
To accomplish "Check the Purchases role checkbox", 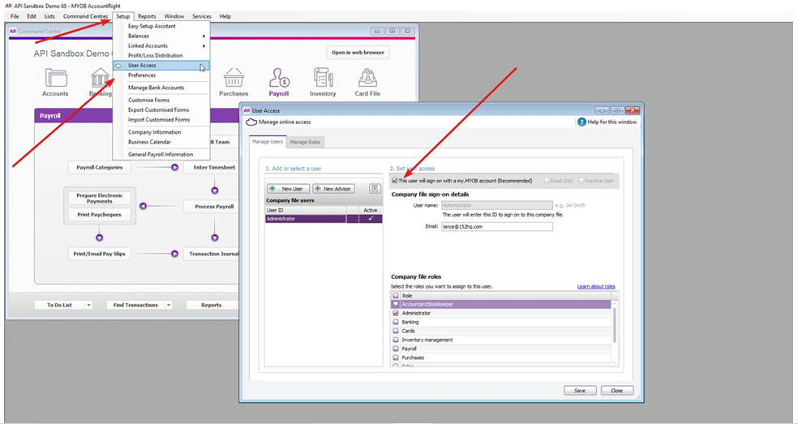I will [x=396, y=358].
